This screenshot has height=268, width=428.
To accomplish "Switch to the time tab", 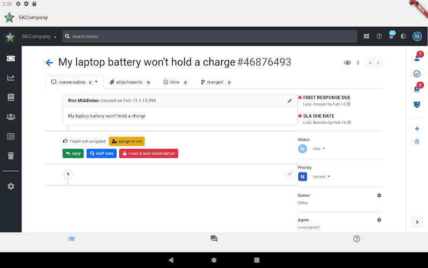I will click(x=176, y=82).
